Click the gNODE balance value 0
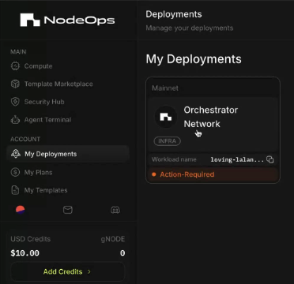 [x=122, y=253]
